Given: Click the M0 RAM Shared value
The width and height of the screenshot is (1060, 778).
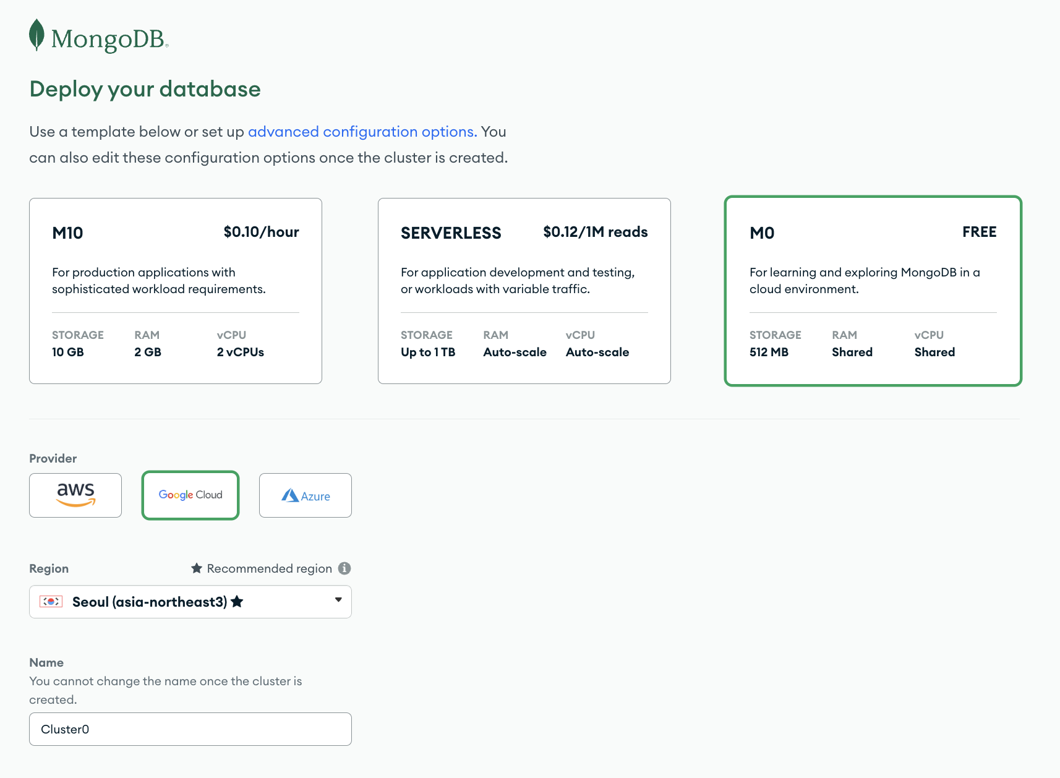Looking at the screenshot, I should [x=852, y=352].
